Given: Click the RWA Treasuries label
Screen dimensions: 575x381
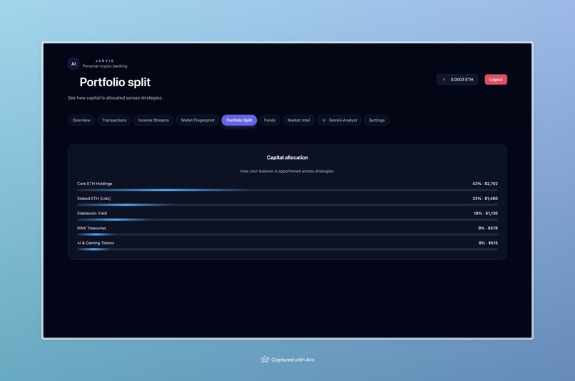Looking at the screenshot, I should pos(92,228).
